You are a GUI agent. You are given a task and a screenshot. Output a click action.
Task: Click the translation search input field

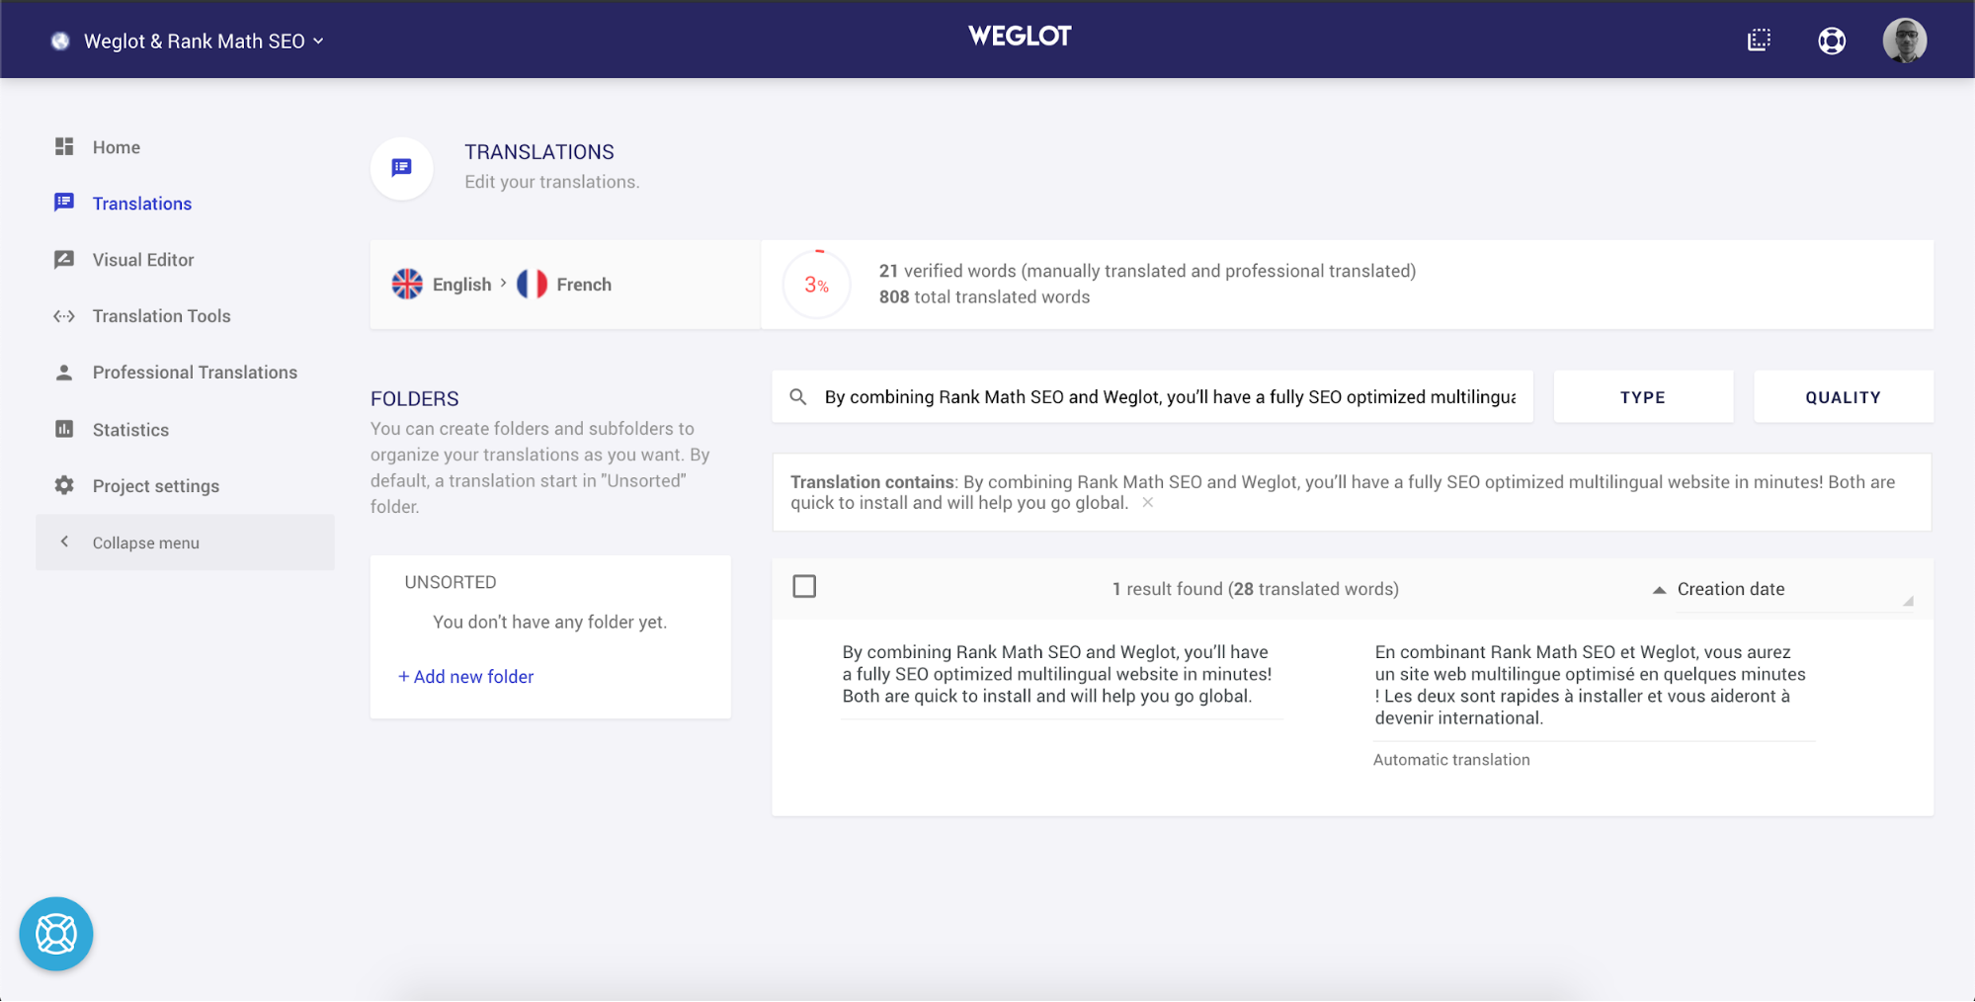tap(1169, 397)
